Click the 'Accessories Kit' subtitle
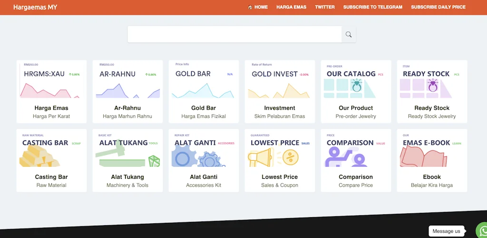The height and width of the screenshot is (238, 487). pyautogui.click(x=204, y=185)
